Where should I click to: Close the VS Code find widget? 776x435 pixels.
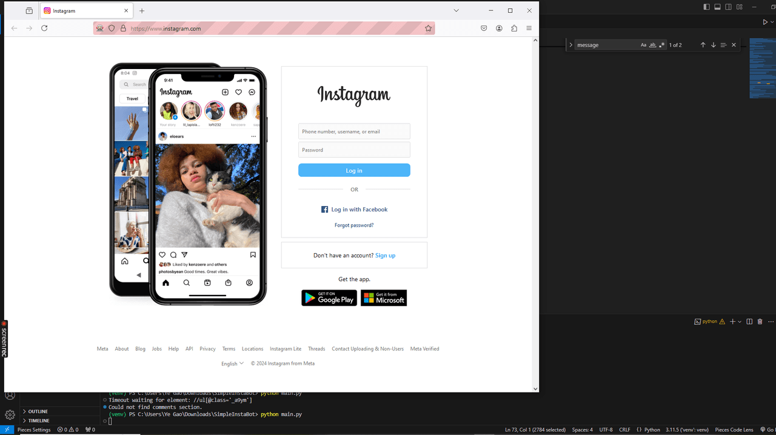pos(734,45)
